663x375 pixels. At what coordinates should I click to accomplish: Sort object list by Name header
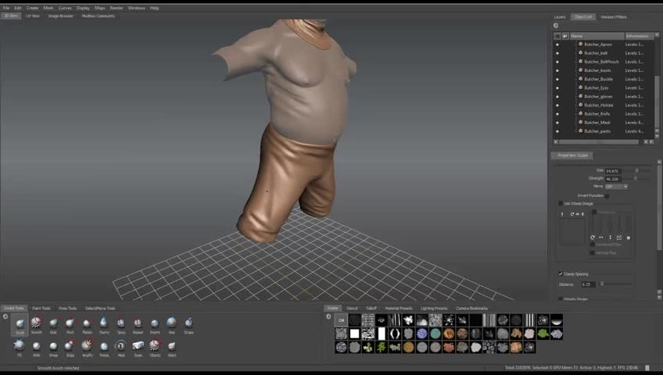tap(597, 36)
